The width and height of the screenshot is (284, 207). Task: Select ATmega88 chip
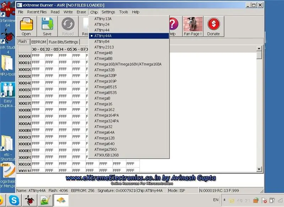click(x=129, y=59)
